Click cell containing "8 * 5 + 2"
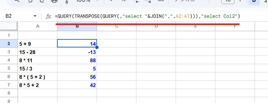This screenshot has width=268, height=103. tap(37, 85)
